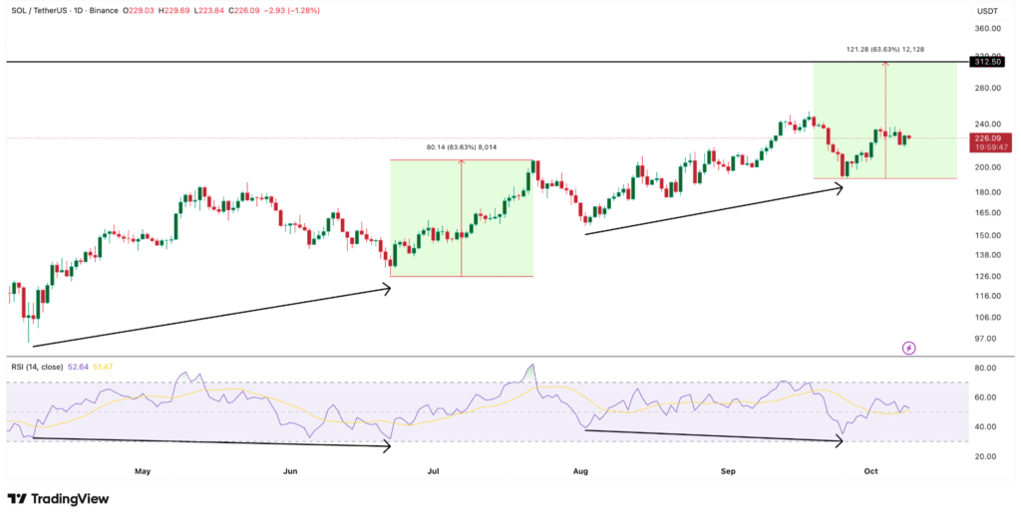Viewport: 1021px width, 518px height.
Task: Click the 165.00 price axis label
Action: point(988,213)
